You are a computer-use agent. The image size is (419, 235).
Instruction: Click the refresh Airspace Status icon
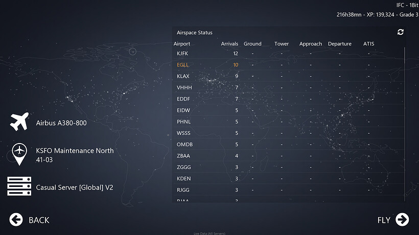click(x=400, y=32)
